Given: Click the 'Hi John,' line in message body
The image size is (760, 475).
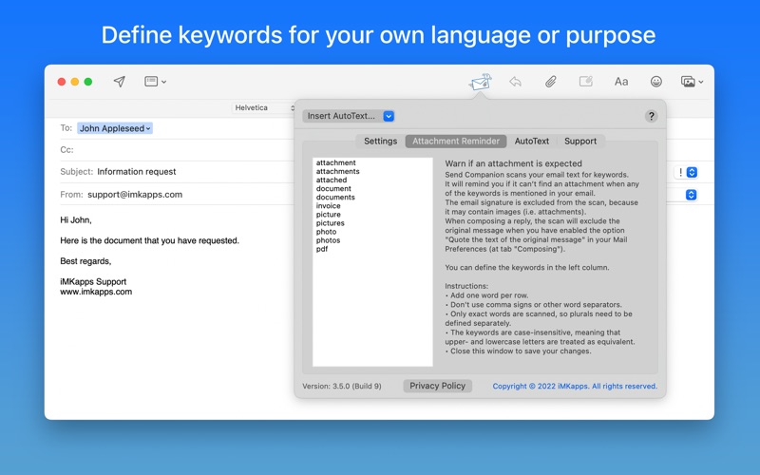Looking at the screenshot, I should (x=76, y=220).
